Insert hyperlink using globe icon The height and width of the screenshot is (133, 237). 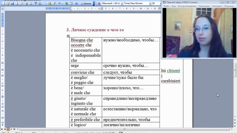click(x=67, y=3)
